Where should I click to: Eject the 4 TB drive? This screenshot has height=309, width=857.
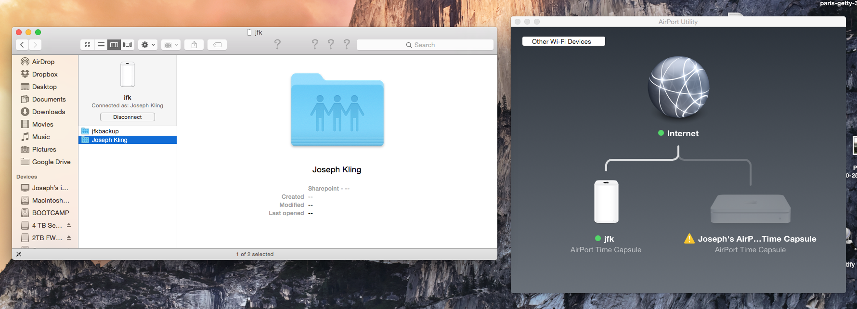point(69,225)
